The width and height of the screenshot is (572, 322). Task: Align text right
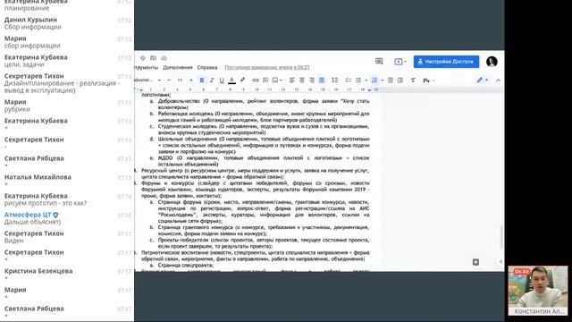point(312,80)
